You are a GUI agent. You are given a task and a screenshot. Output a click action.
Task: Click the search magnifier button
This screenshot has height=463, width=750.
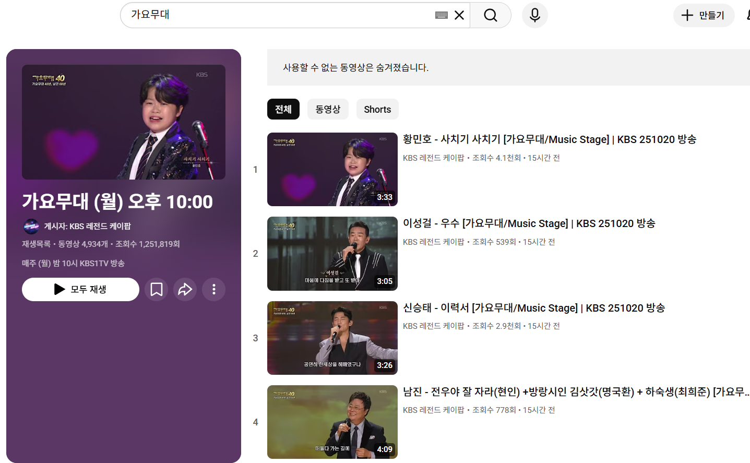(490, 15)
